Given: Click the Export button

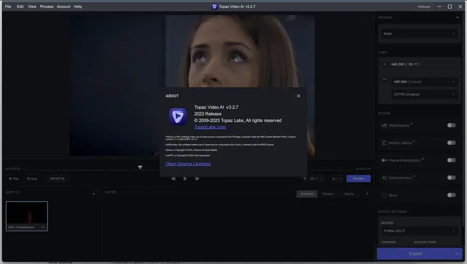Looking at the screenshot, I should pos(415,254).
